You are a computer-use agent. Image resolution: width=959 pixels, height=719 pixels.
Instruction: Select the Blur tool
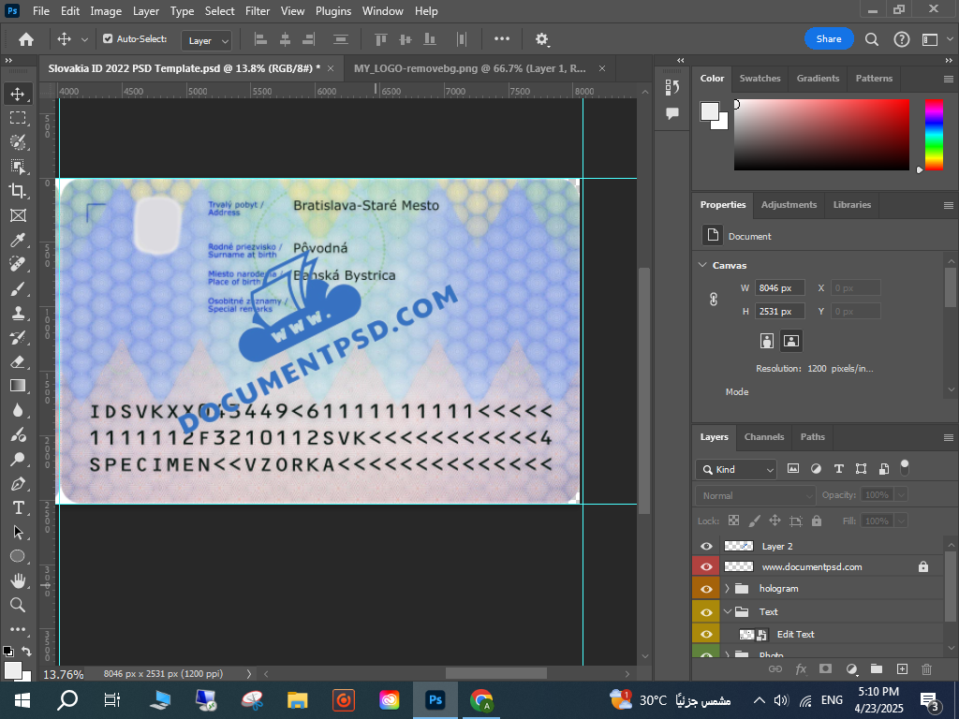18,410
